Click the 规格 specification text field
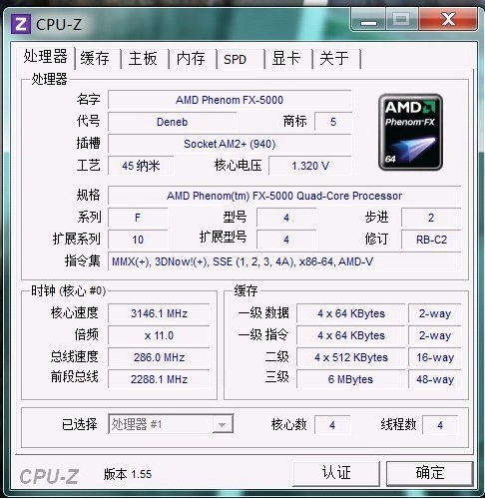The height and width of the screenshot is (499, 485). pyautogui.click(x=284, y=196)
